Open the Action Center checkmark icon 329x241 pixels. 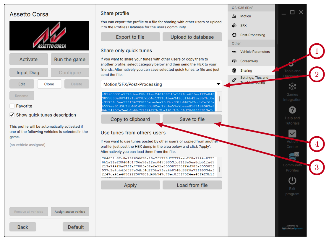tap(292, 134)
